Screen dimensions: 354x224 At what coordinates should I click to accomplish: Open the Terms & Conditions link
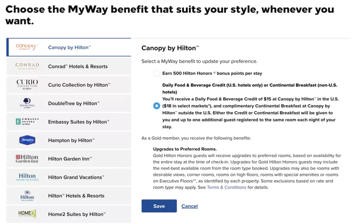point(227,187)
